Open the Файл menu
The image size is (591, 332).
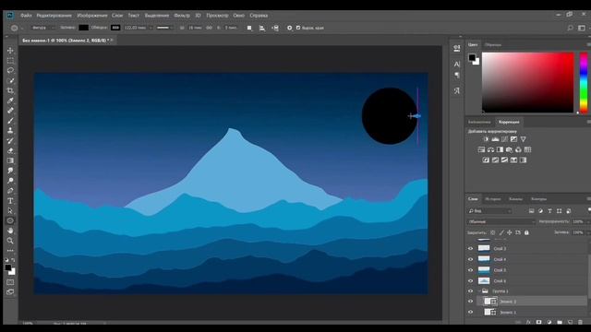coord(26,16)
